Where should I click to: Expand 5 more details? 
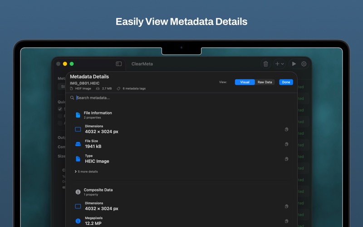pos(86,172)
